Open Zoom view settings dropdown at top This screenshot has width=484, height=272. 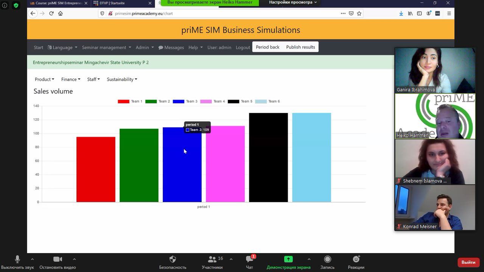tap(293, 2)
